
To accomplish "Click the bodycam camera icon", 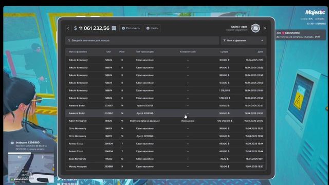I will point(12,143).
